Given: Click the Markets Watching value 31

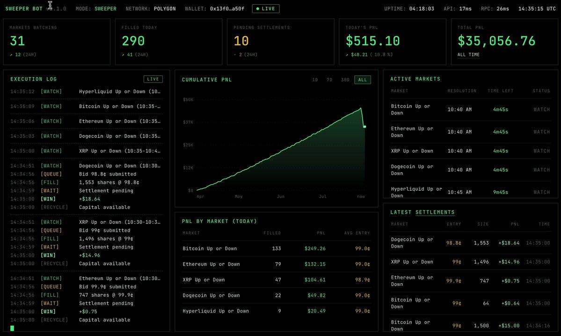Looking at the screenshot, I should 17,41.
